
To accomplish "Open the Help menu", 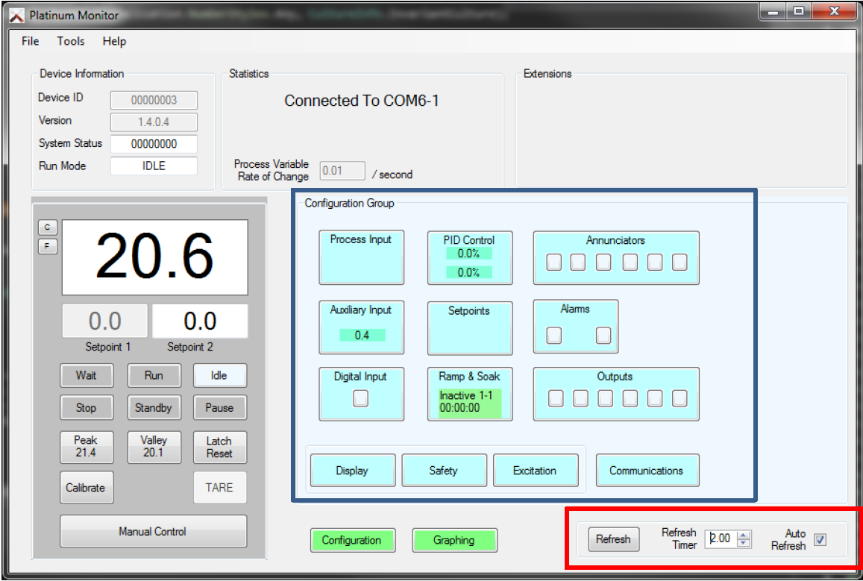I will point(114,41).
